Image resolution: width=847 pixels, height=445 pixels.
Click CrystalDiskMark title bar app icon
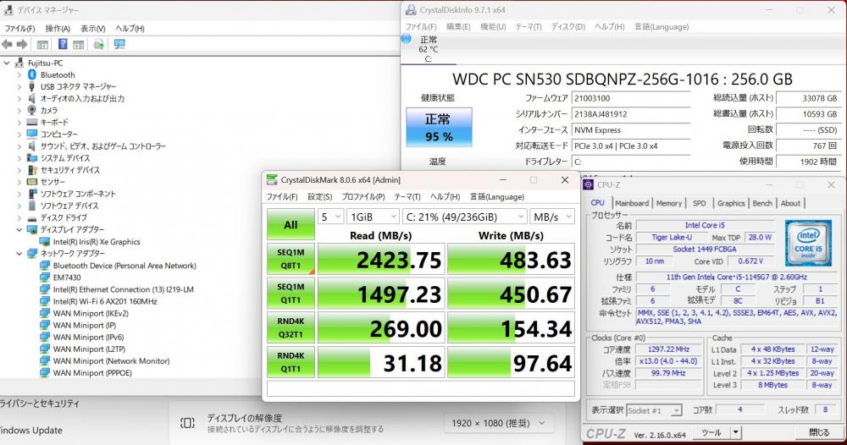272,179
